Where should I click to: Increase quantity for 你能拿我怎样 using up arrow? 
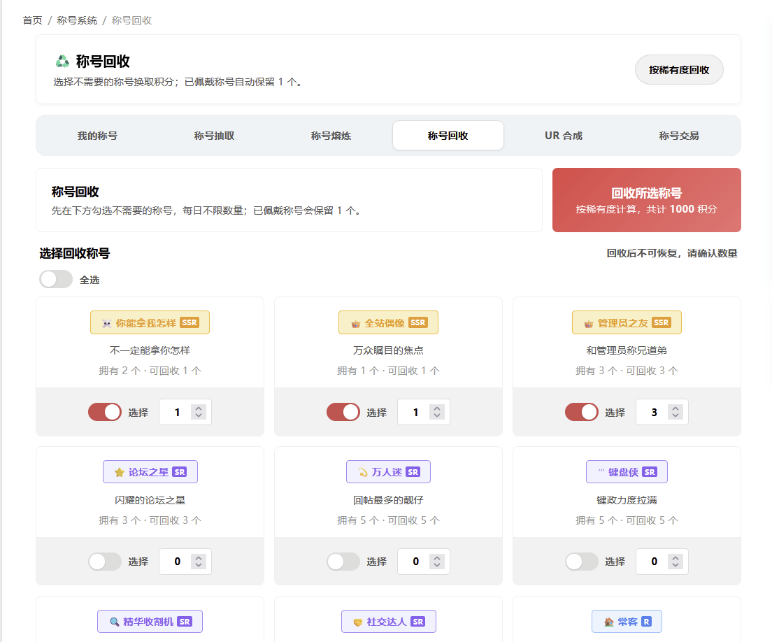click(x=199, y=408)
